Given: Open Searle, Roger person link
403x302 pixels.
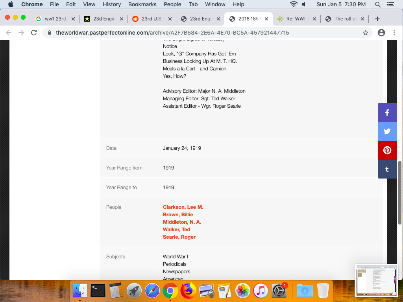Looking at the screenshot, I should tap(179, 237).
